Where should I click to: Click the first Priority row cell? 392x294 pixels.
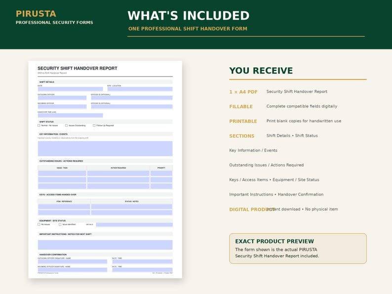161,173
